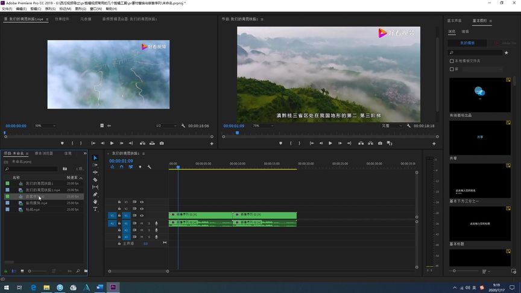
Task: Open Source monitor 1/2 resolution dropdown
Action: [x=167, y=126]
